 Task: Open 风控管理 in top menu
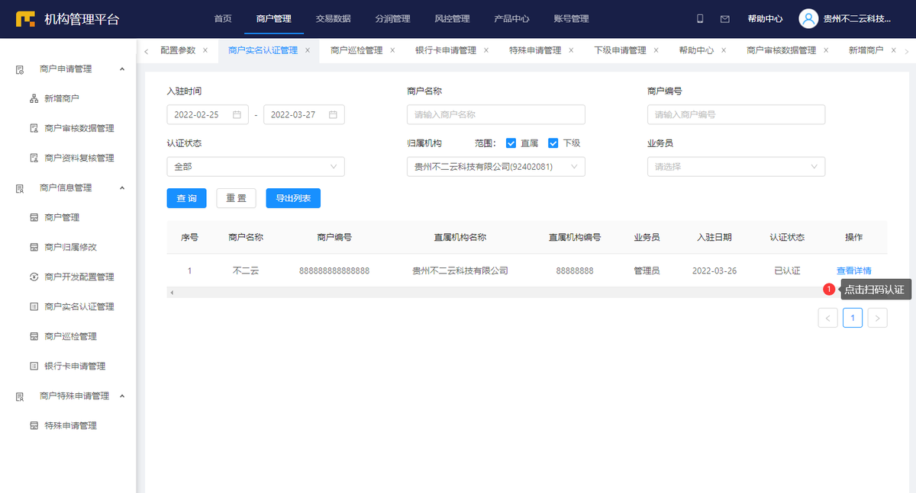(x=452, y=18)
